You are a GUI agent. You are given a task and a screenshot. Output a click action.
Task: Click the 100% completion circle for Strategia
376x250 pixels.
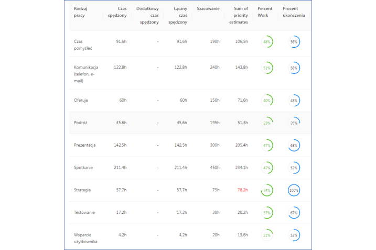coord(294,190)
